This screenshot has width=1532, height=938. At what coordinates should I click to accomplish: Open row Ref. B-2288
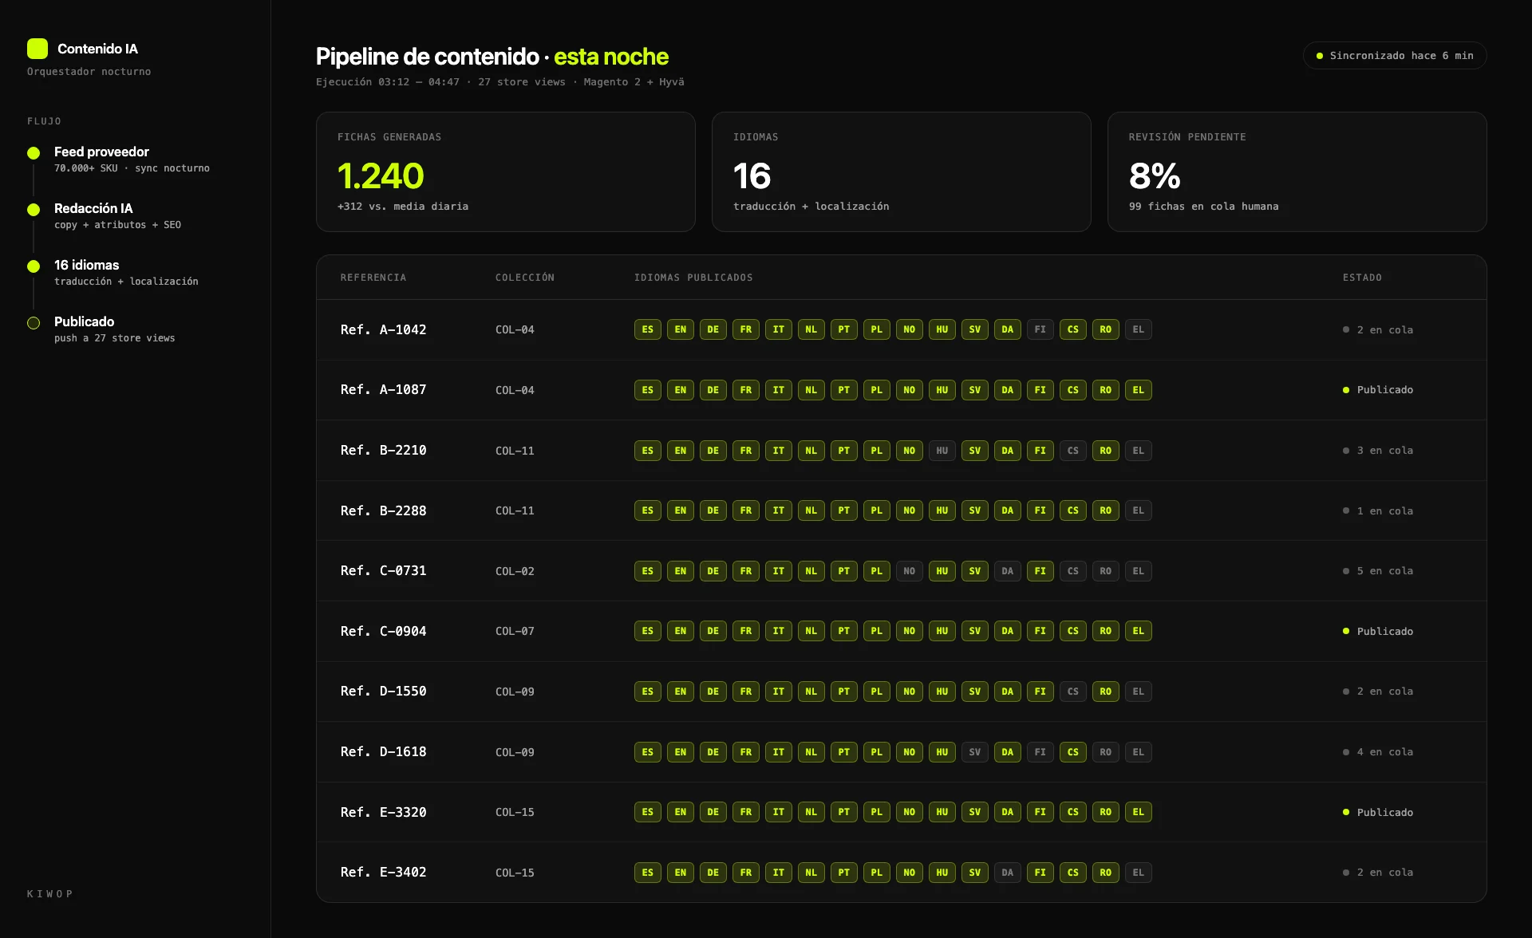tap(901, 510)
